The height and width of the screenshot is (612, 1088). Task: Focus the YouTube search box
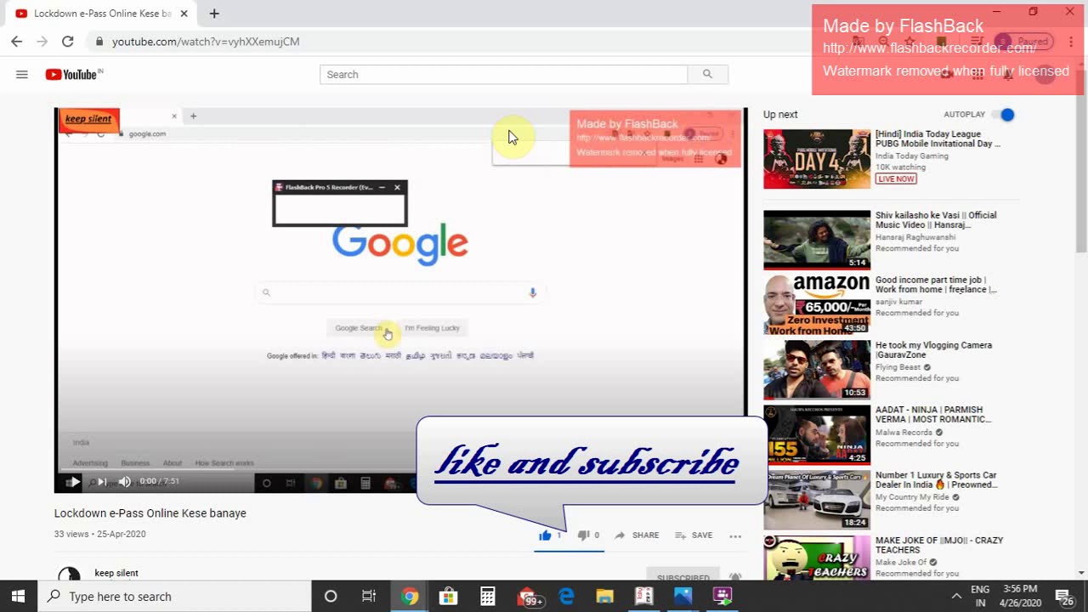(x=503, y=75)
